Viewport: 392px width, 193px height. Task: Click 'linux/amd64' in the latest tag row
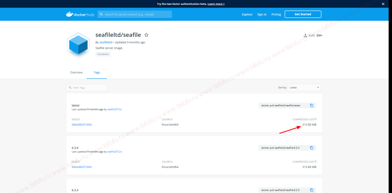coord(170,125)
